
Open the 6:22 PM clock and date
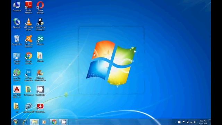pyautogui.click(x=203, y=122)
